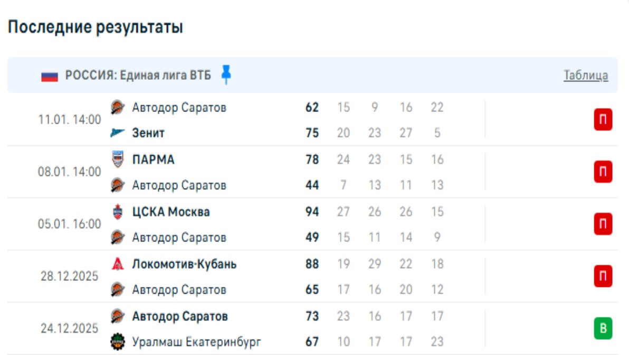Image resolution: width=629 pixels, height=355 pixels.
Task: Open the 08.01. 14:00 match row date
Action: tap(69, 172)
